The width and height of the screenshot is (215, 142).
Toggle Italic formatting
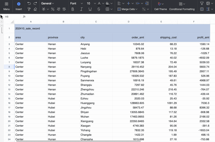(x=81, y=9)
